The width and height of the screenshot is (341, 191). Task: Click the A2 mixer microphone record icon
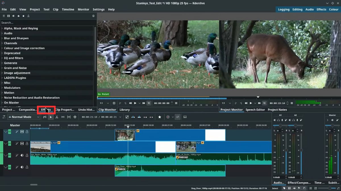(x=297, y=120)
